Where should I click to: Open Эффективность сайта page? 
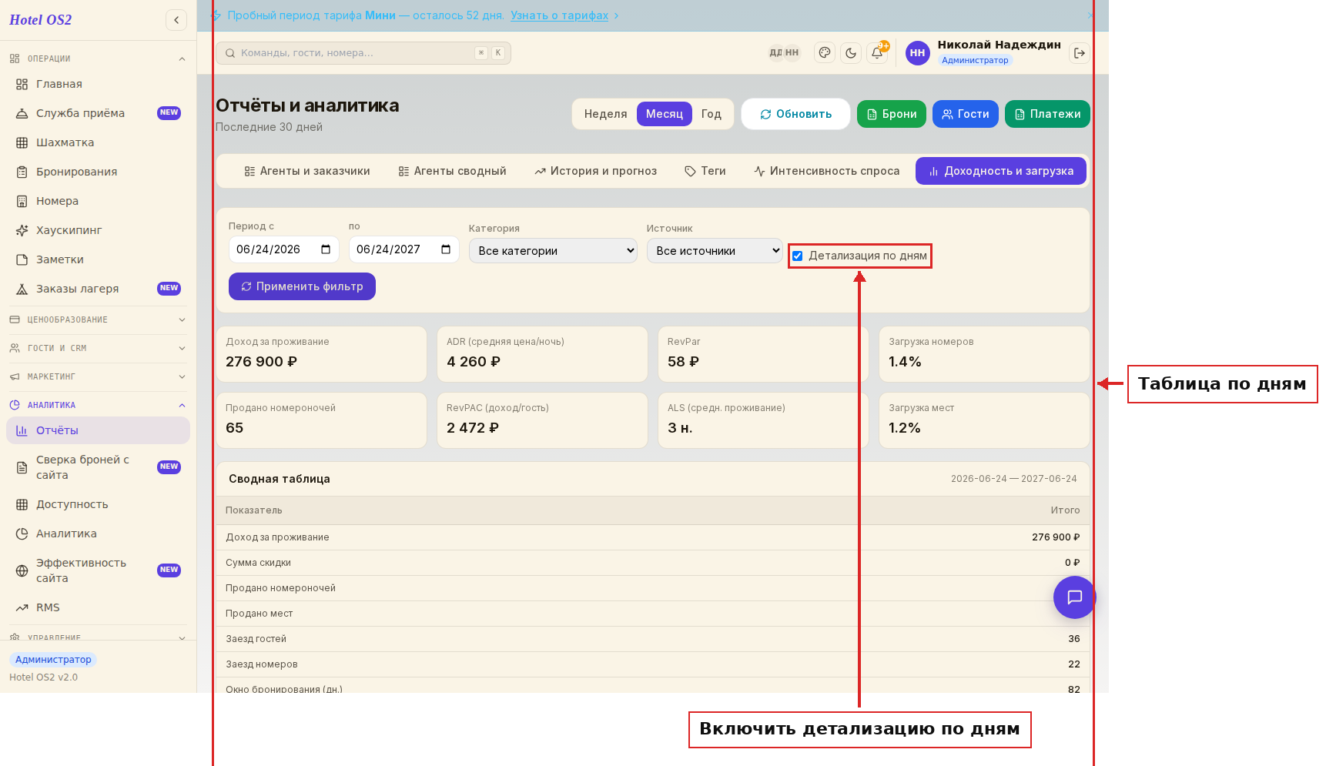(x=98, y=570)
